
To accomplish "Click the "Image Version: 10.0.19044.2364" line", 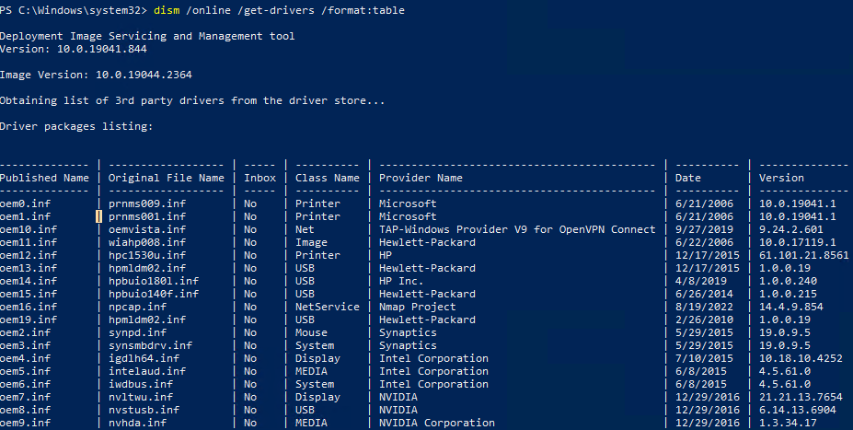I will 96,74.
